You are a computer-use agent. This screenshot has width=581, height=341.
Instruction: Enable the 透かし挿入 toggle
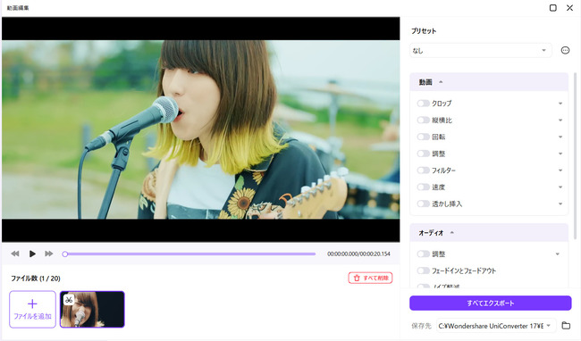[x=423, y=204]
